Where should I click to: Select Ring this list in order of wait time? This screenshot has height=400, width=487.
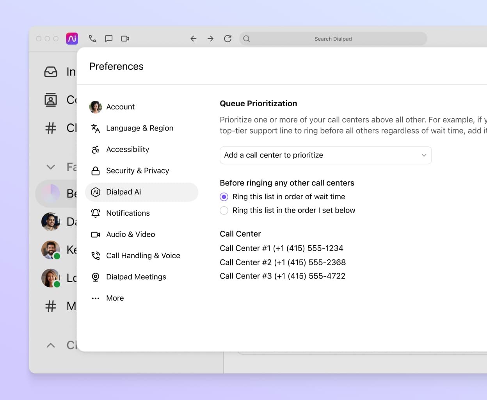pos(224,196)
